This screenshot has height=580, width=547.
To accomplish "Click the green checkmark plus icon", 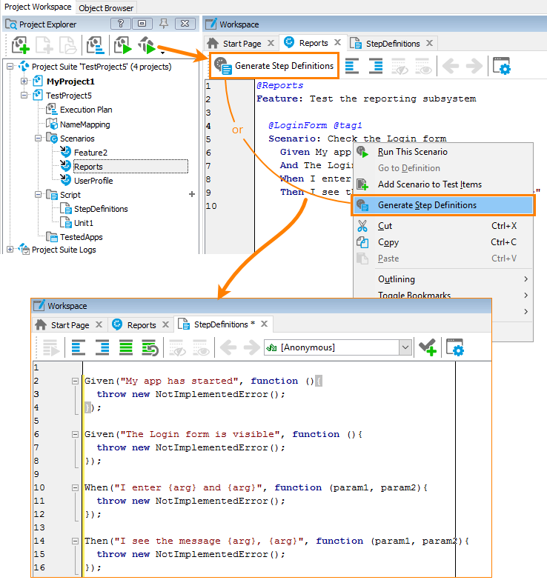I will [428, 347].
